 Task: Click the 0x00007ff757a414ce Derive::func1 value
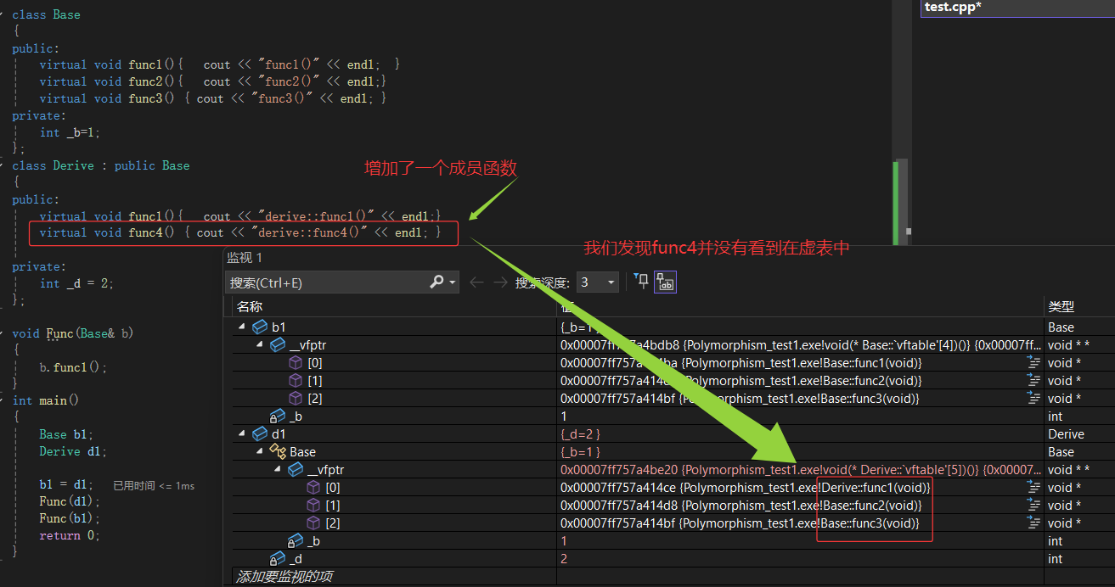tap(745, 487)
